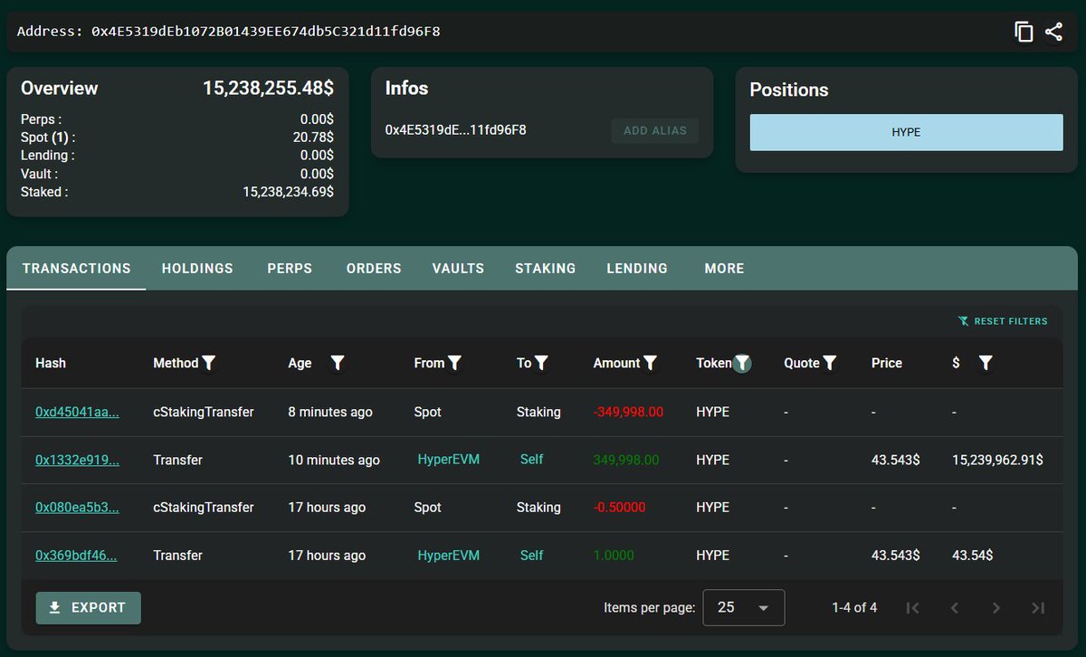Switch to the Staking tab
Viewport: 1086px width, 657px height.
click(x=546, y=269)
